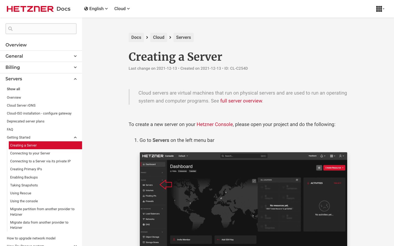Open Enabling Backups article
This screenshot has height=246, width=394.
24,177
